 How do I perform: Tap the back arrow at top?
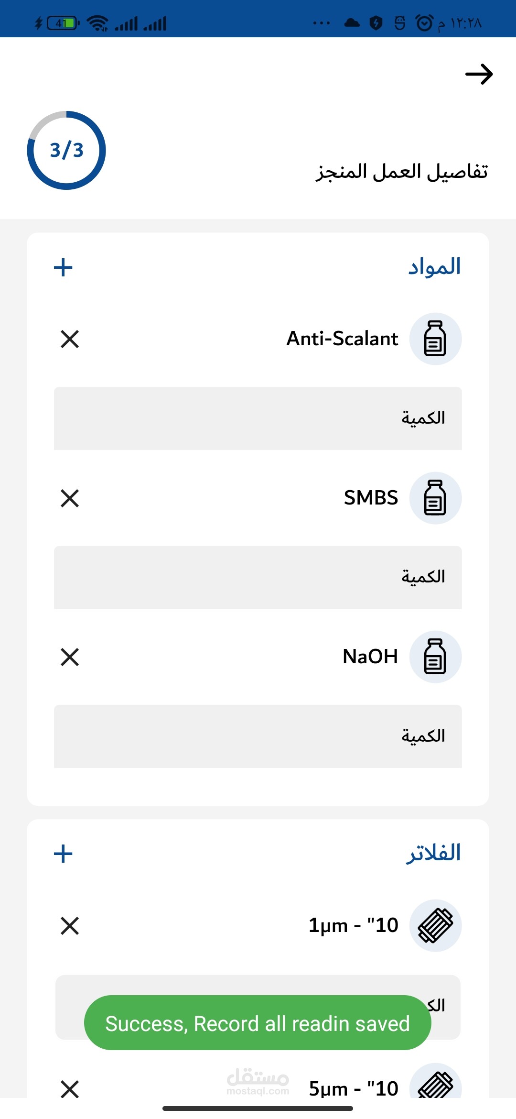tap(479, 75)
